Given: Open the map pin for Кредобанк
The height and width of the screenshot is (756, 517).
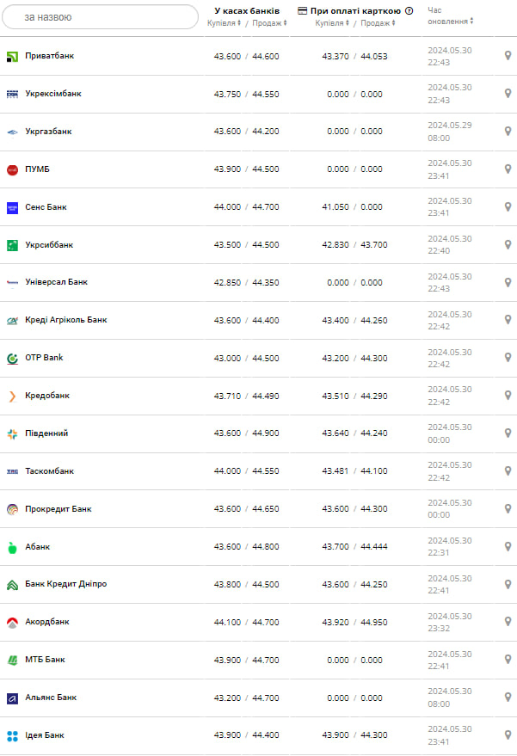Looking at the screenshot, I should (508, 396).
